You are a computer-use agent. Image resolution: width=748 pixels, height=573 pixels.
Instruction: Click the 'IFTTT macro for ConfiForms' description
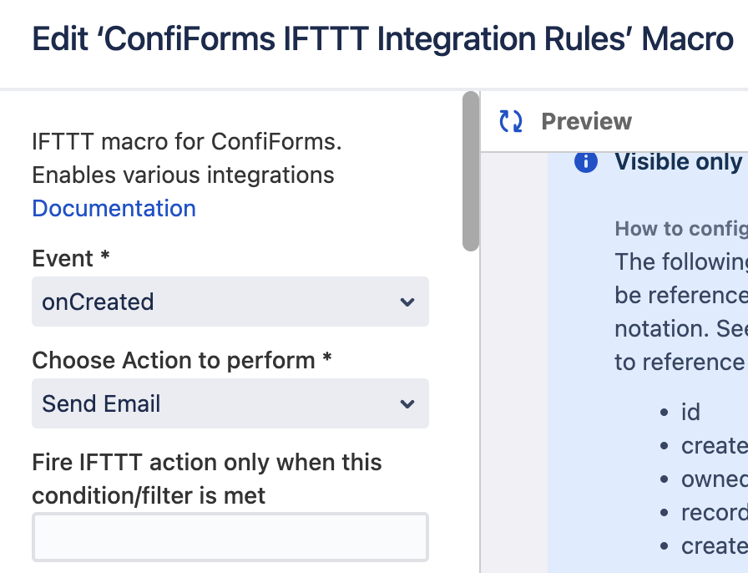pos(187,142)
